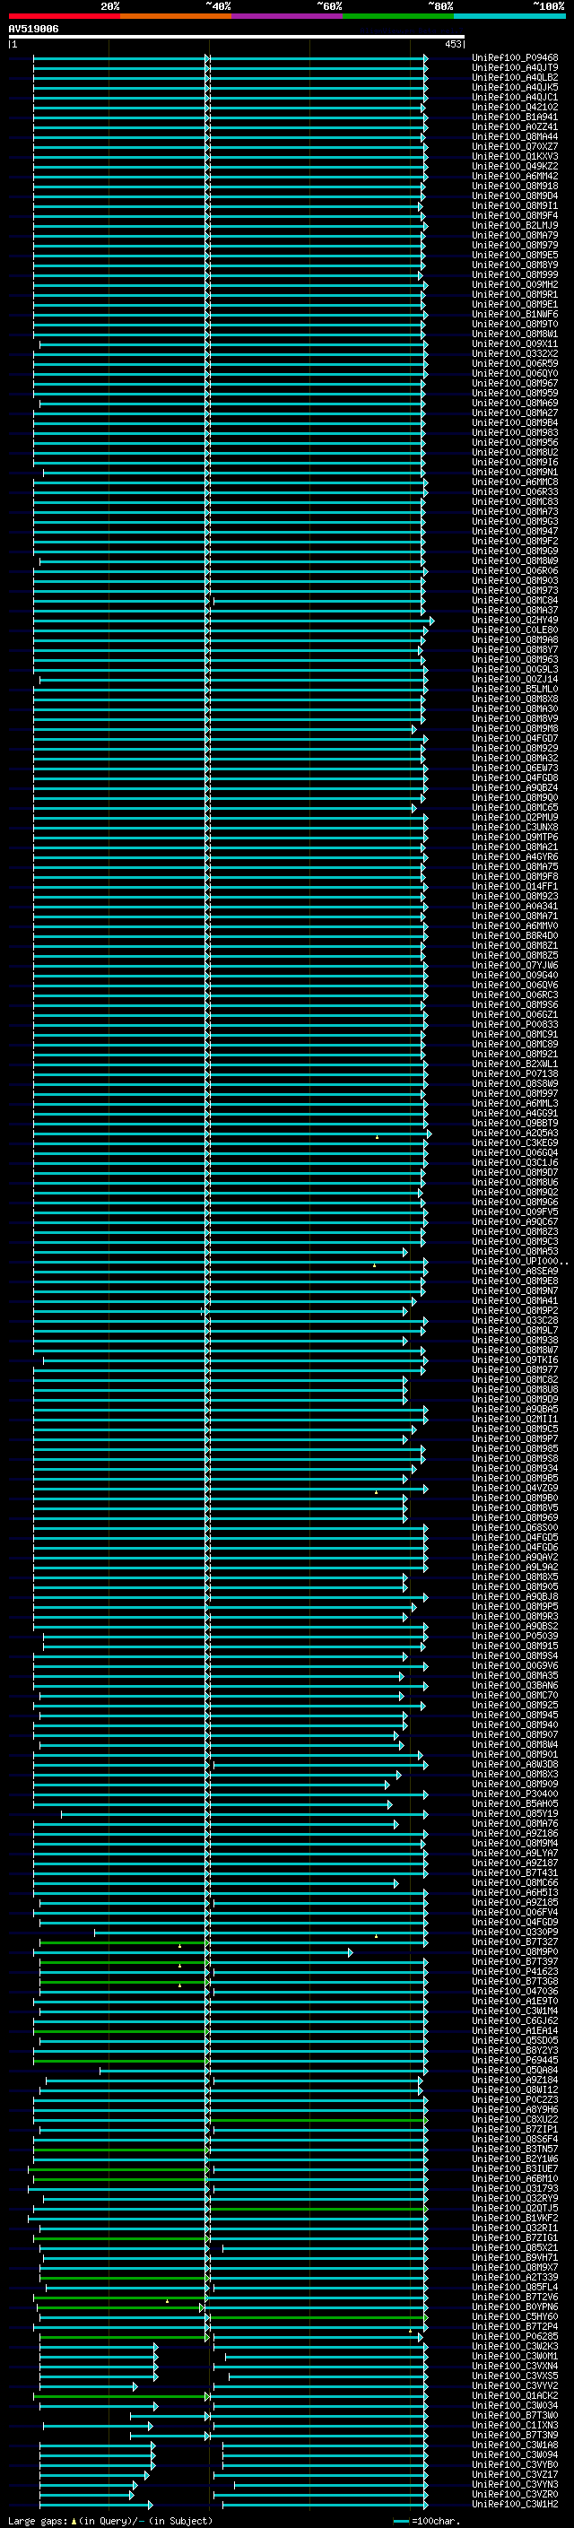Select hit label UniRef100_Q68S00
Image resolution: width=574 pixels, height=2528 pixels.
515,1528
